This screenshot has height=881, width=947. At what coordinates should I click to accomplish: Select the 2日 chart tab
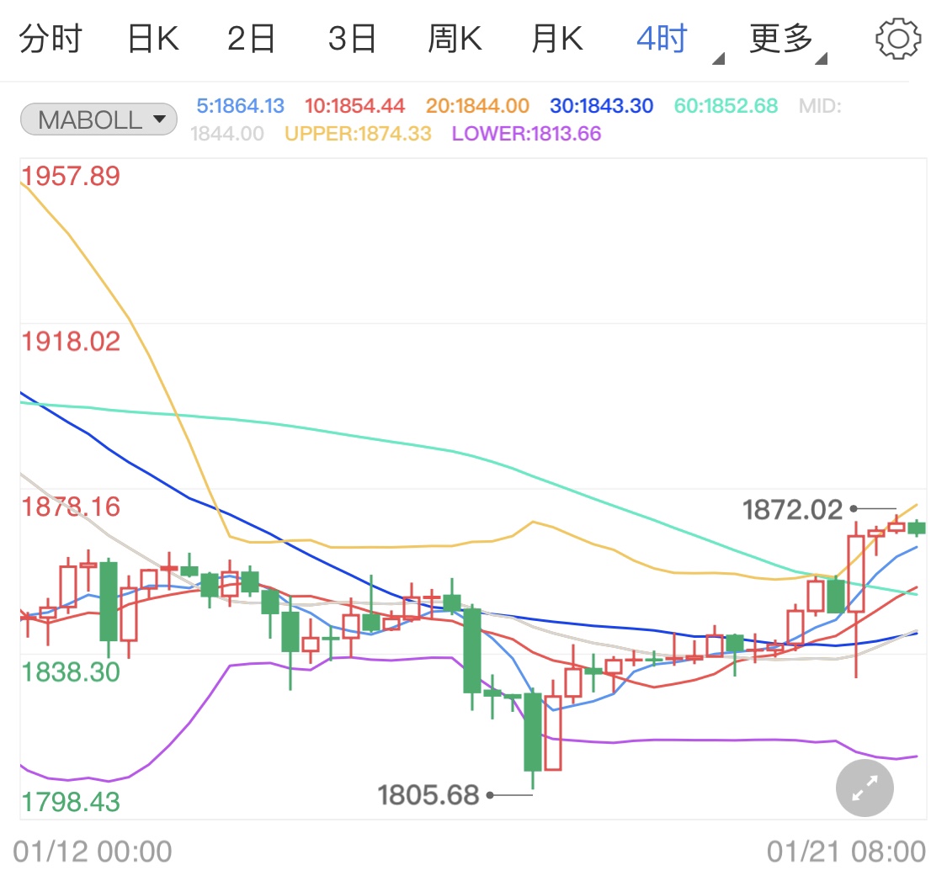(251, 40)
